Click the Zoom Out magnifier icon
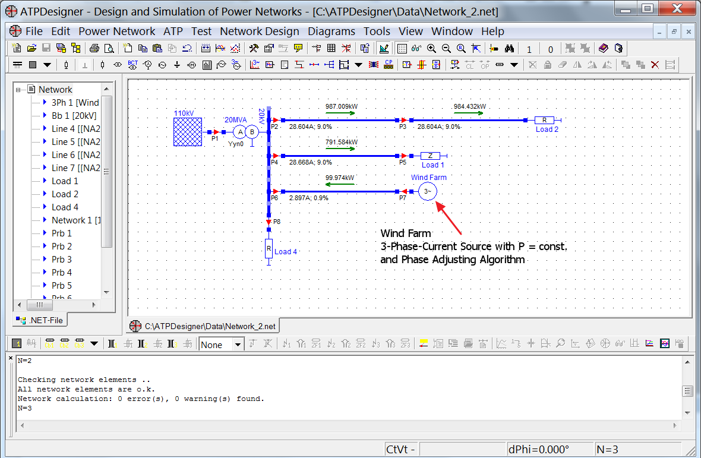 [x=446, y=49]
